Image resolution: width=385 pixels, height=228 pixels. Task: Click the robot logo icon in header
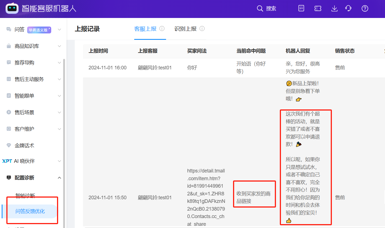12,9
